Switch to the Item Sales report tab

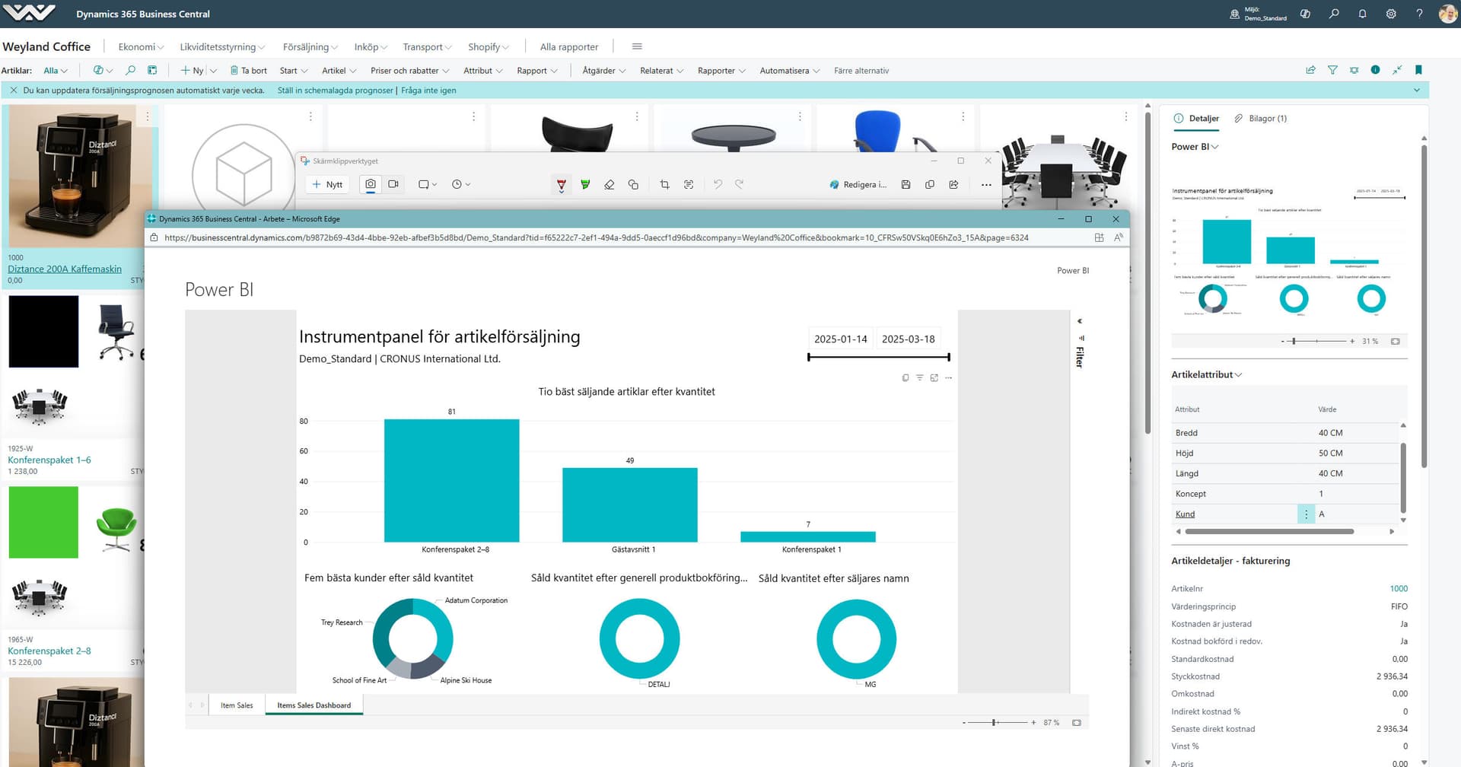tap(237, 705)
